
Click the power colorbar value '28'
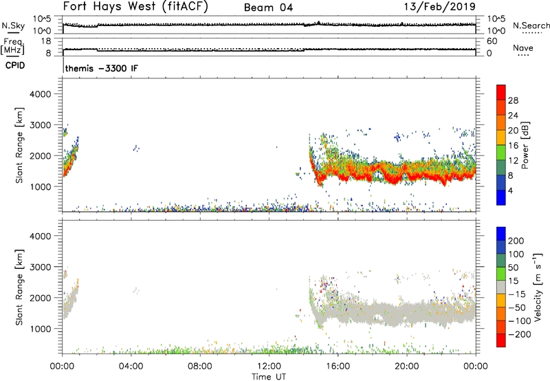tap(513, 100)
